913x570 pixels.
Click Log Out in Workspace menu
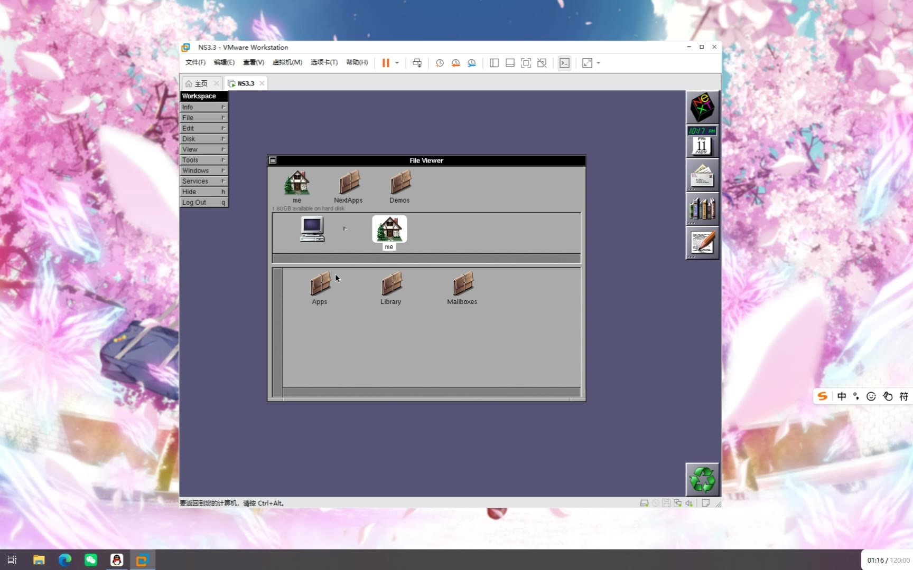pyautogui.click(x=204, y=202)
